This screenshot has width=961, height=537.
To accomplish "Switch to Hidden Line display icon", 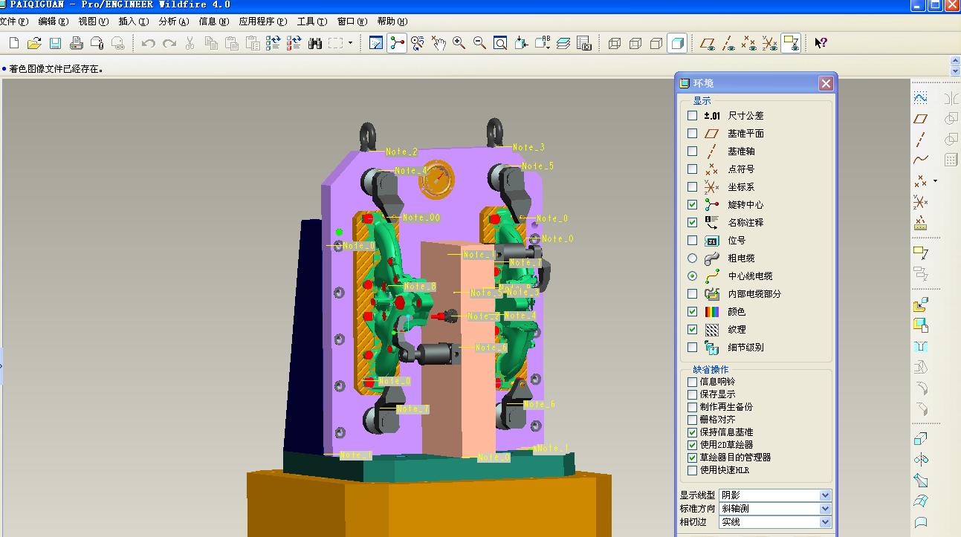I will 635,43.
